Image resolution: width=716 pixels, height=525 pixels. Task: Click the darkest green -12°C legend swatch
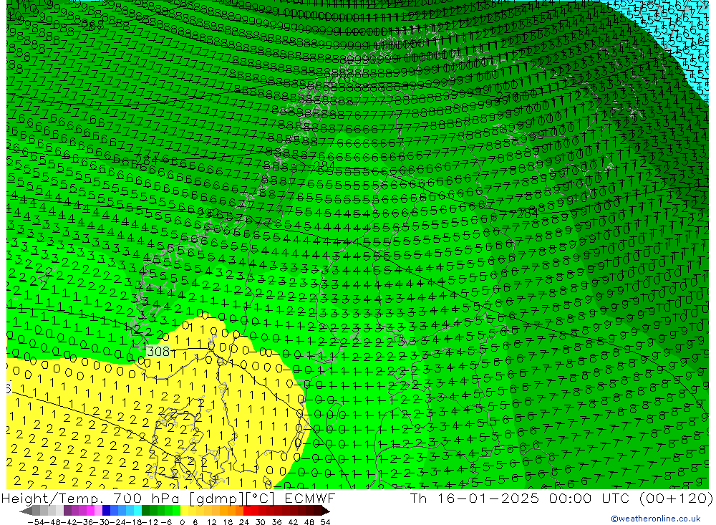[x=145, y=511]
